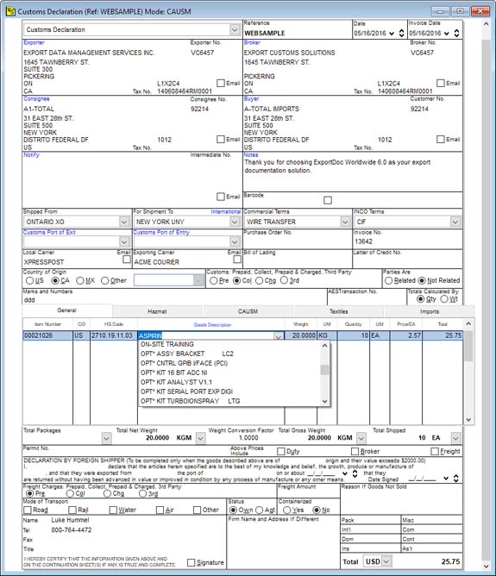Click the Broker link label
496x576 pixels.
point(252,42)
